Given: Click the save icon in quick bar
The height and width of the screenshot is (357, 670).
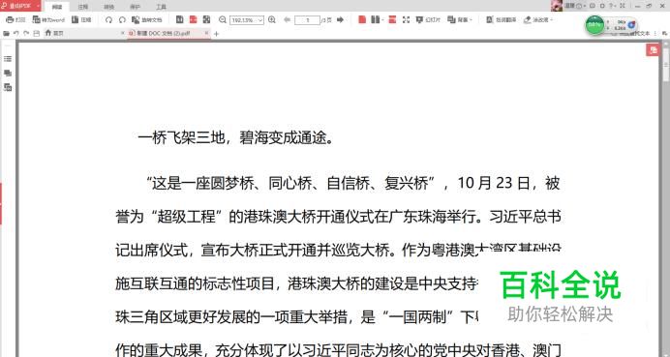Looking at the screenshot, I should tap(37, 33).
